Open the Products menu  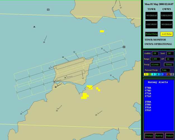[169, 136]
